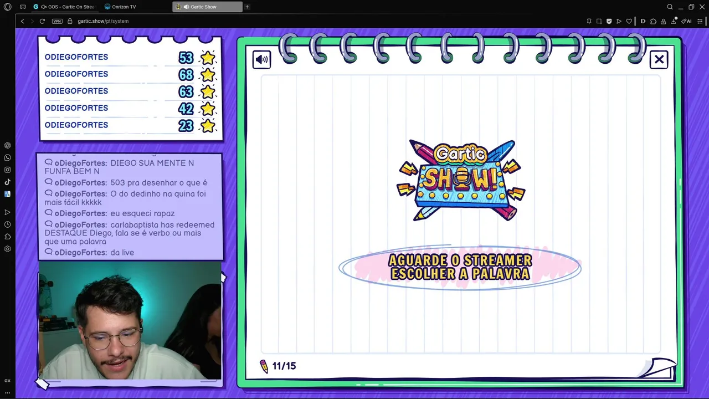Screen dimensions: 709x399
Task: Open the GX control at sidebar bottom
Action: 7,381
